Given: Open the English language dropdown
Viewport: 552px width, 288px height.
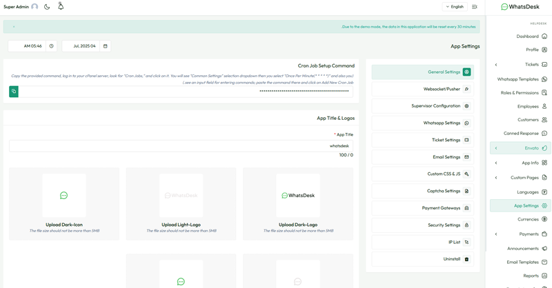Looking at the screenshot, I should (454, 7).
